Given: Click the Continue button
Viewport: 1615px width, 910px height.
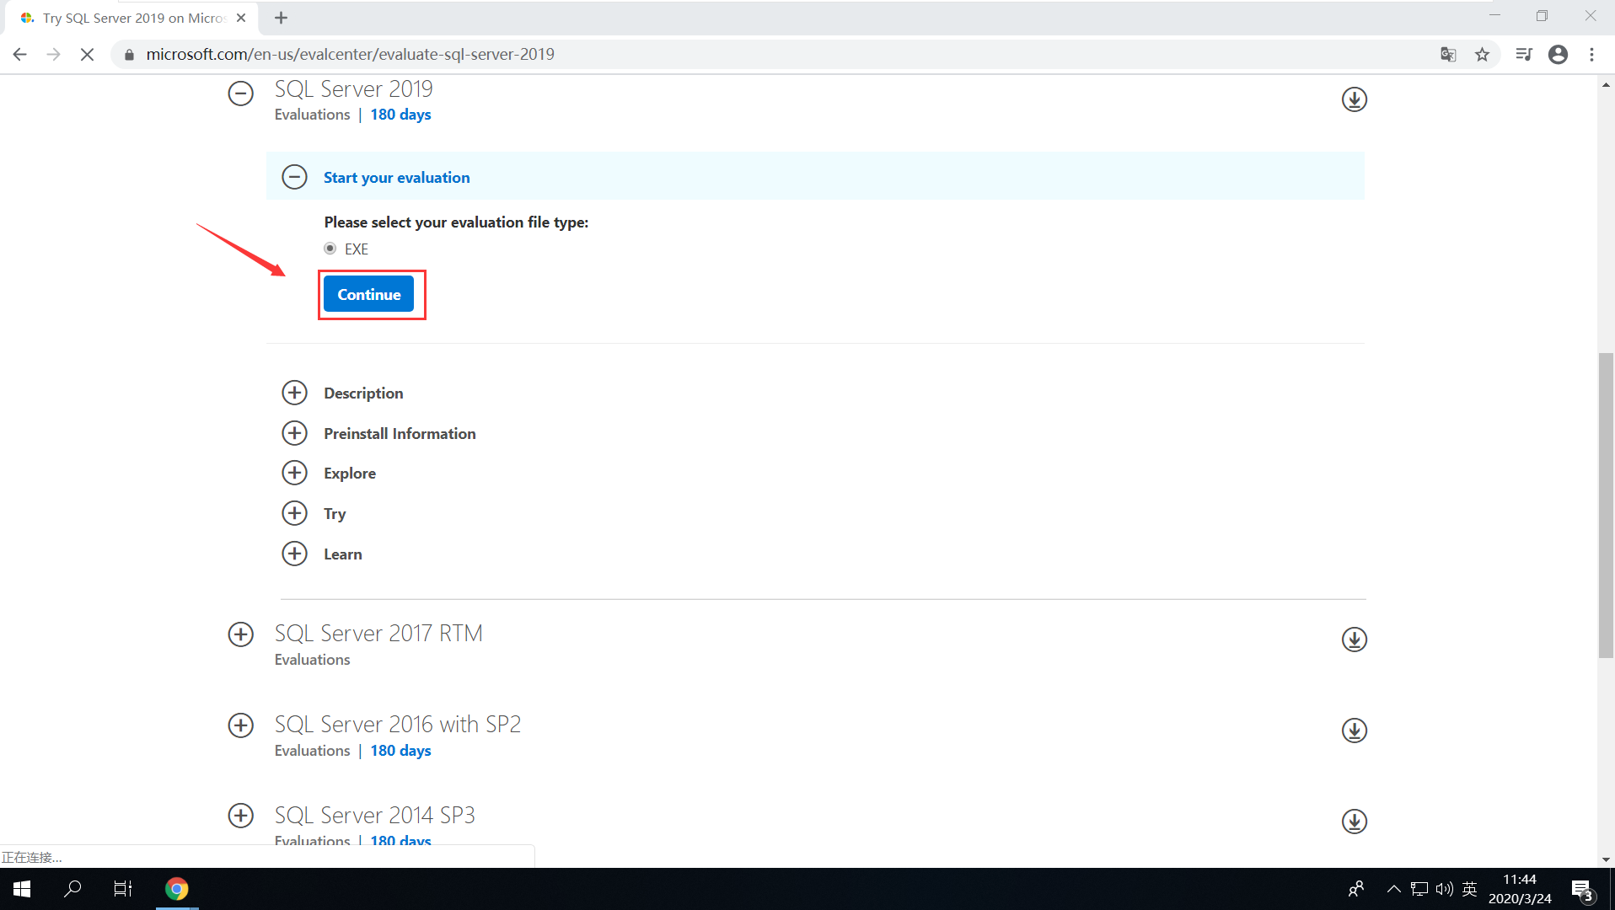Looking at the screenshot, I should point(368,294).
